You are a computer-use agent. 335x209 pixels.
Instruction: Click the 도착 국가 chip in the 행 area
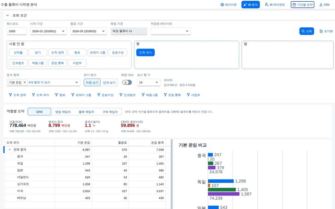145,53
